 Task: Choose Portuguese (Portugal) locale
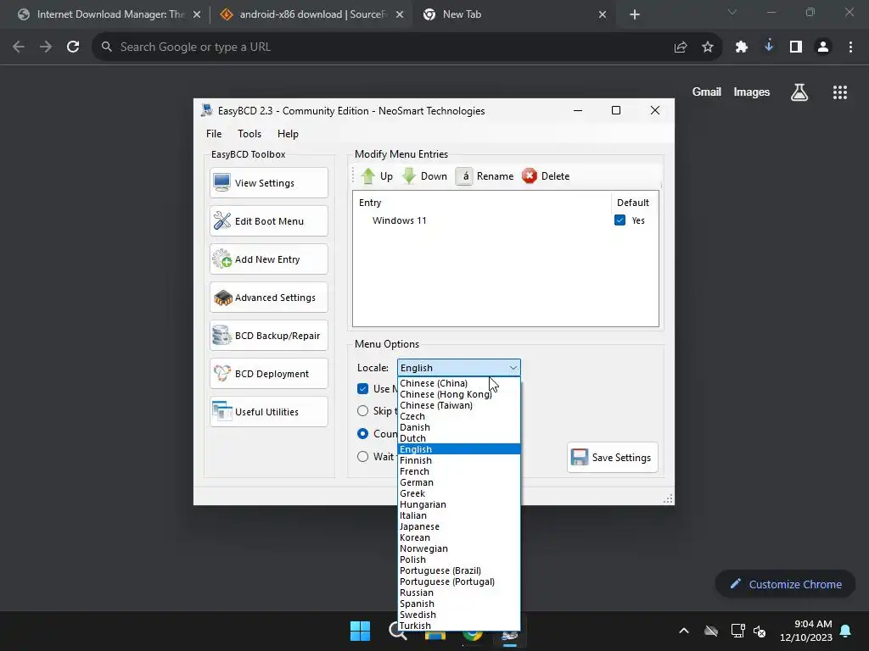coord(459,581)
